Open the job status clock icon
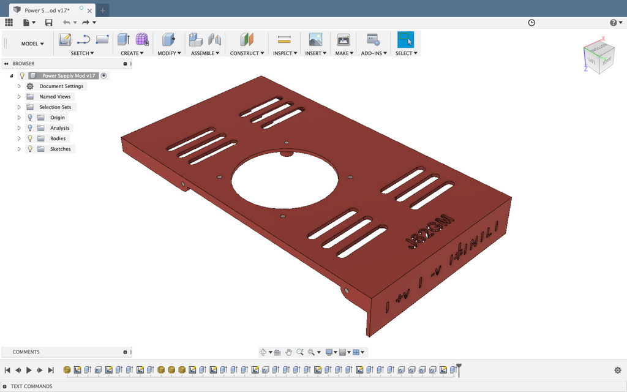 point(531,23)
